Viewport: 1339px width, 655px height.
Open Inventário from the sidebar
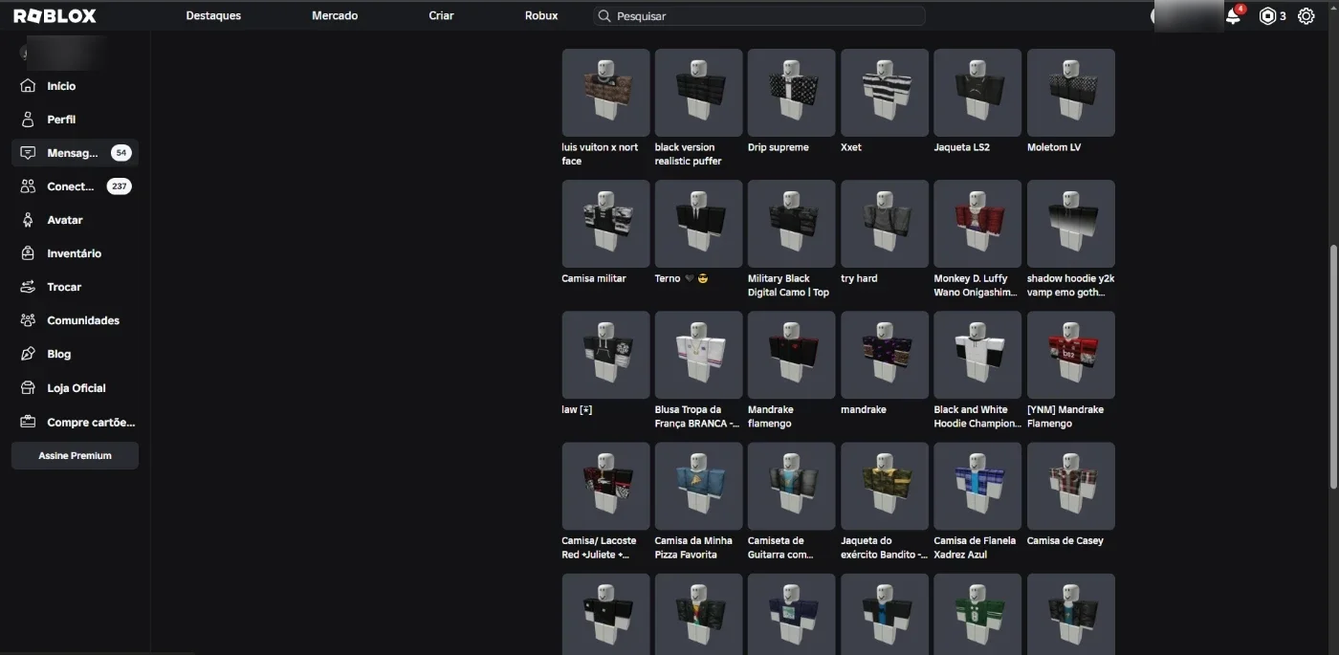(x=74, y=253)
